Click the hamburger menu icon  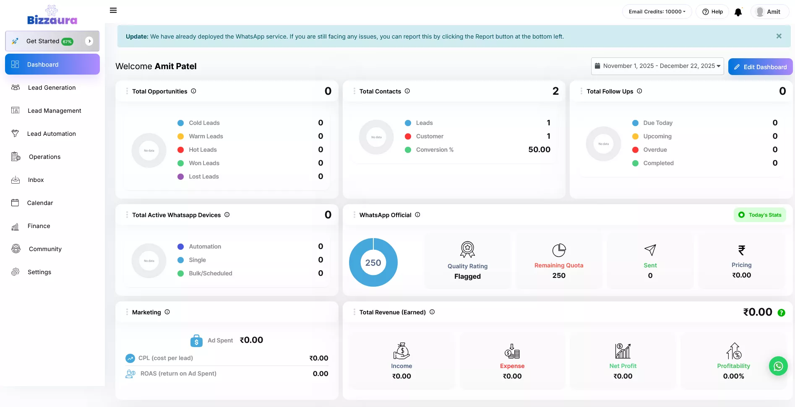click(x=113, y=10)
